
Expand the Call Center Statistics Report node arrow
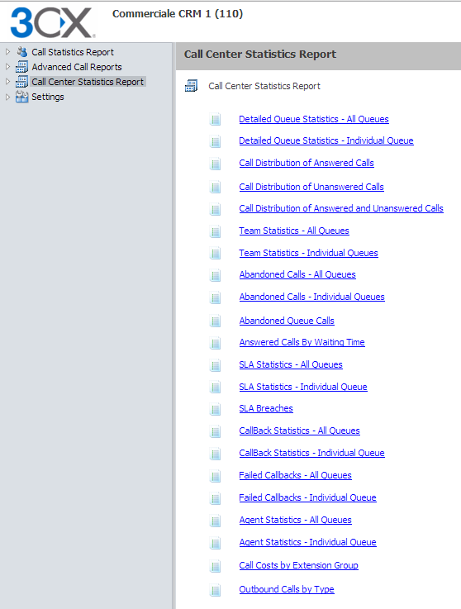pos(7,82)
